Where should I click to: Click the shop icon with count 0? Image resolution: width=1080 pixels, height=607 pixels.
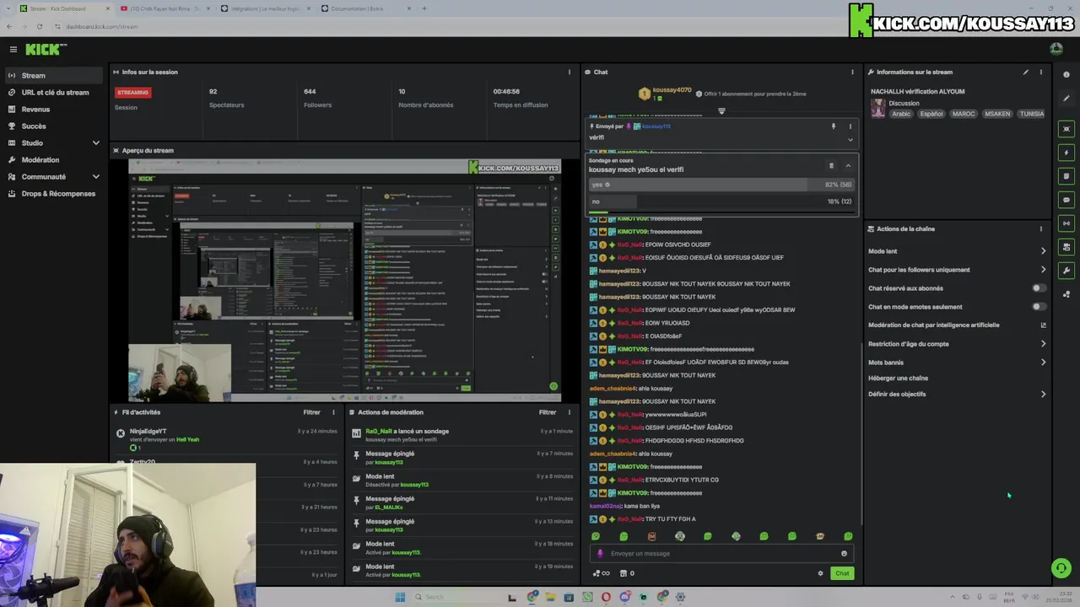coord(627,573)
